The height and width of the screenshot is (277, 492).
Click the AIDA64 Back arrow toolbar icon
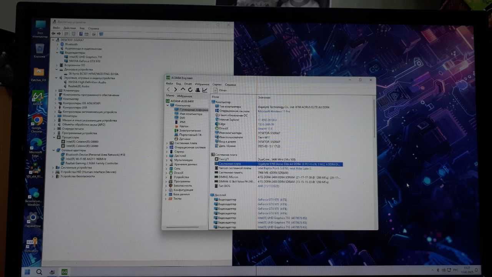(169, 90)
